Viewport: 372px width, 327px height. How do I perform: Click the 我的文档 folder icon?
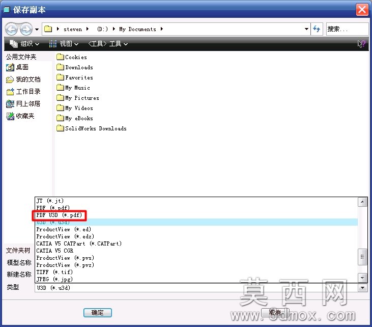pyautogui.click(x=10, y=79)
